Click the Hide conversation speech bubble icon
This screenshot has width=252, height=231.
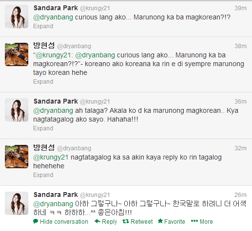tap(36, 221)
